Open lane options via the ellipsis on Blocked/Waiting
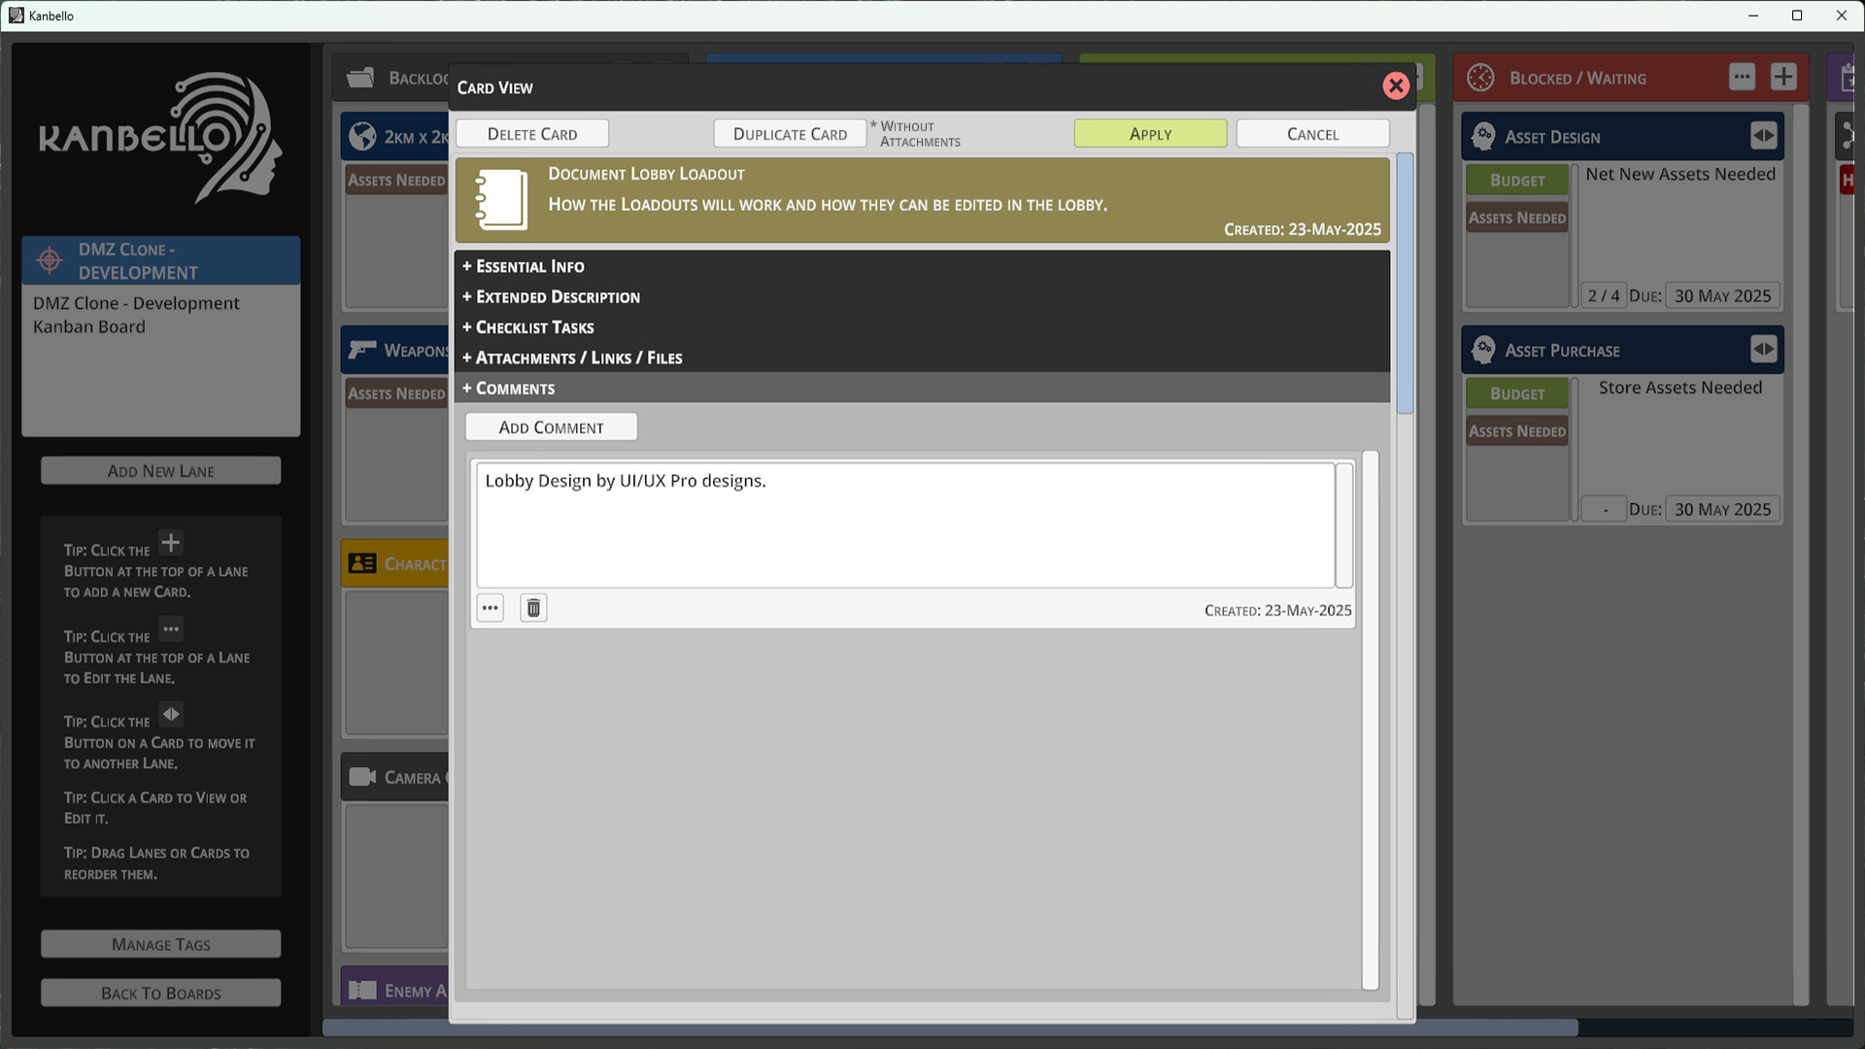Screen dimensions: 1865x1049 (x=1743, y=77)
